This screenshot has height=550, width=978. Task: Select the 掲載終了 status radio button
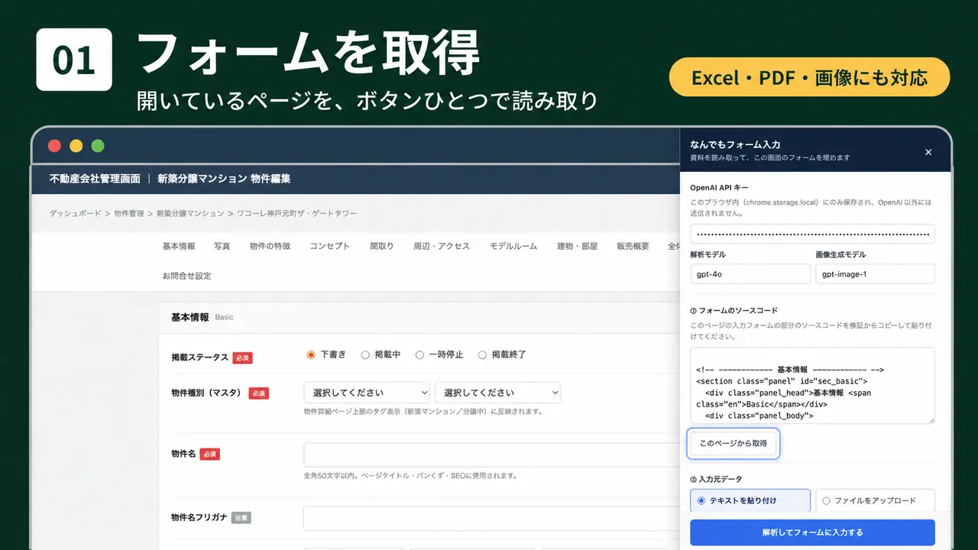coord(482,354)
